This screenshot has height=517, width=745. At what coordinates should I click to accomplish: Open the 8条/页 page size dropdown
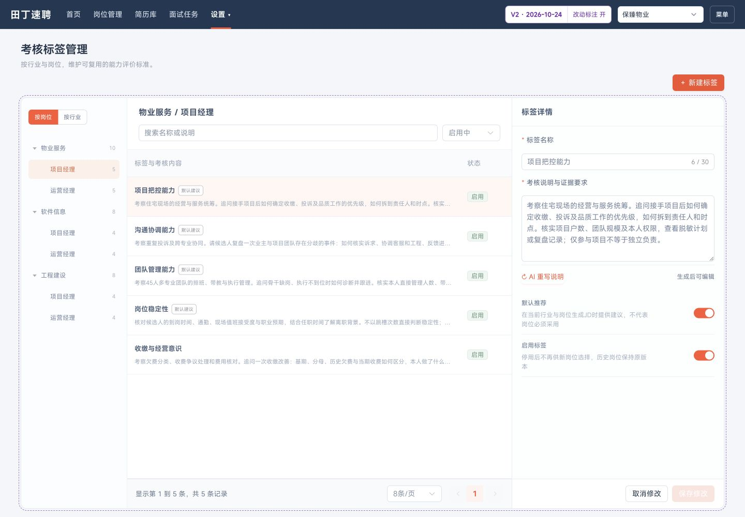pos(414,494)
